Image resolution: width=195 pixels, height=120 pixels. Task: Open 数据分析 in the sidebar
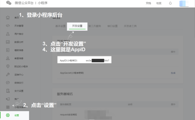[x=19, y=42]
